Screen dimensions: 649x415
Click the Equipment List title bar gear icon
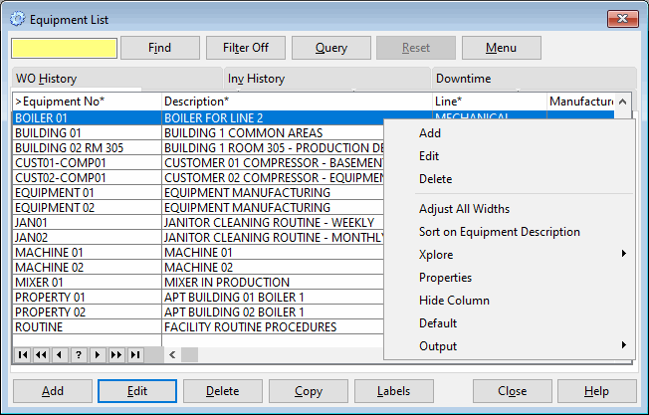pos(17,19)
